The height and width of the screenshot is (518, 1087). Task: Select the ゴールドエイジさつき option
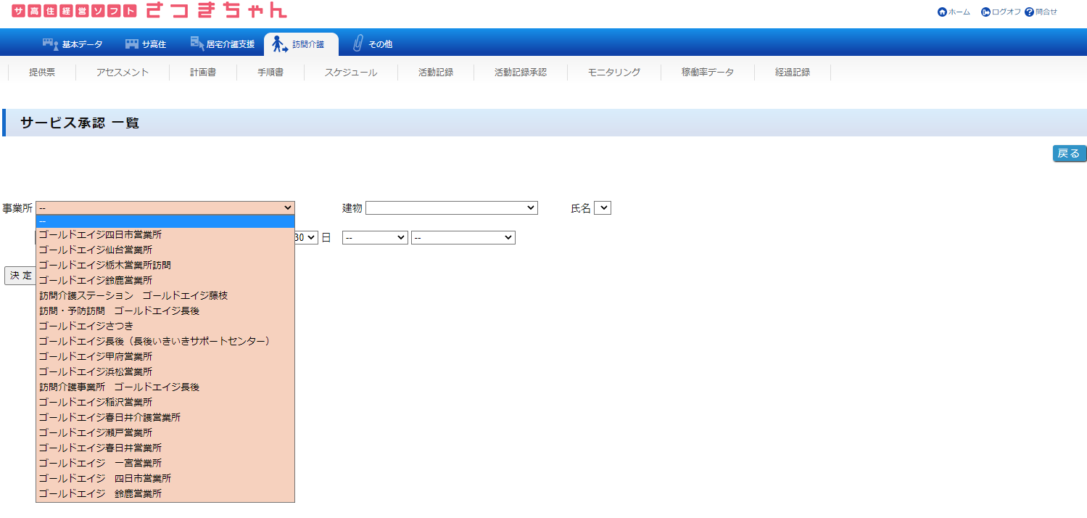[x=86, y=326]
